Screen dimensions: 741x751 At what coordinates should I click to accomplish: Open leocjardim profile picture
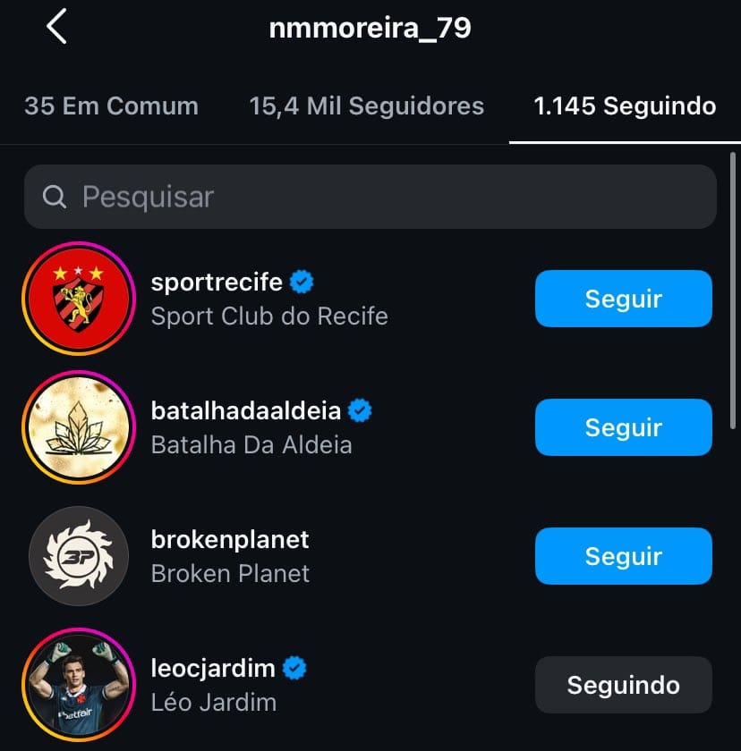pyautogui.click(x=78, y=685)
